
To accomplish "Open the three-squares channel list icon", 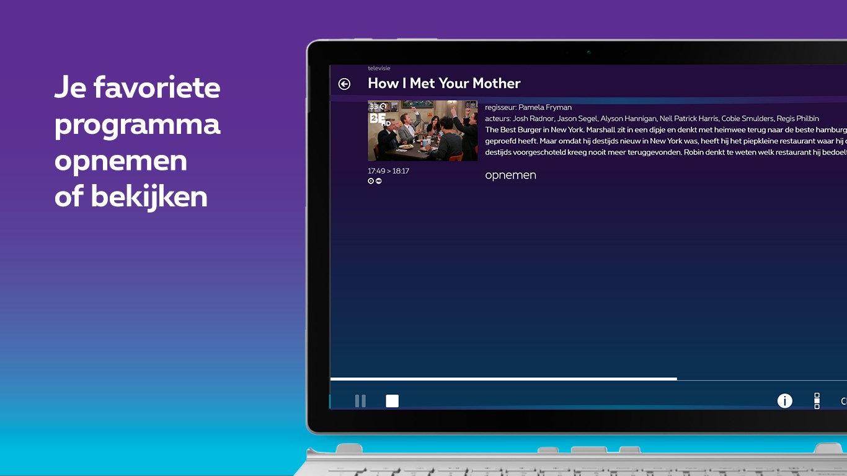I will pyautogui.click(x=817, y=400).
